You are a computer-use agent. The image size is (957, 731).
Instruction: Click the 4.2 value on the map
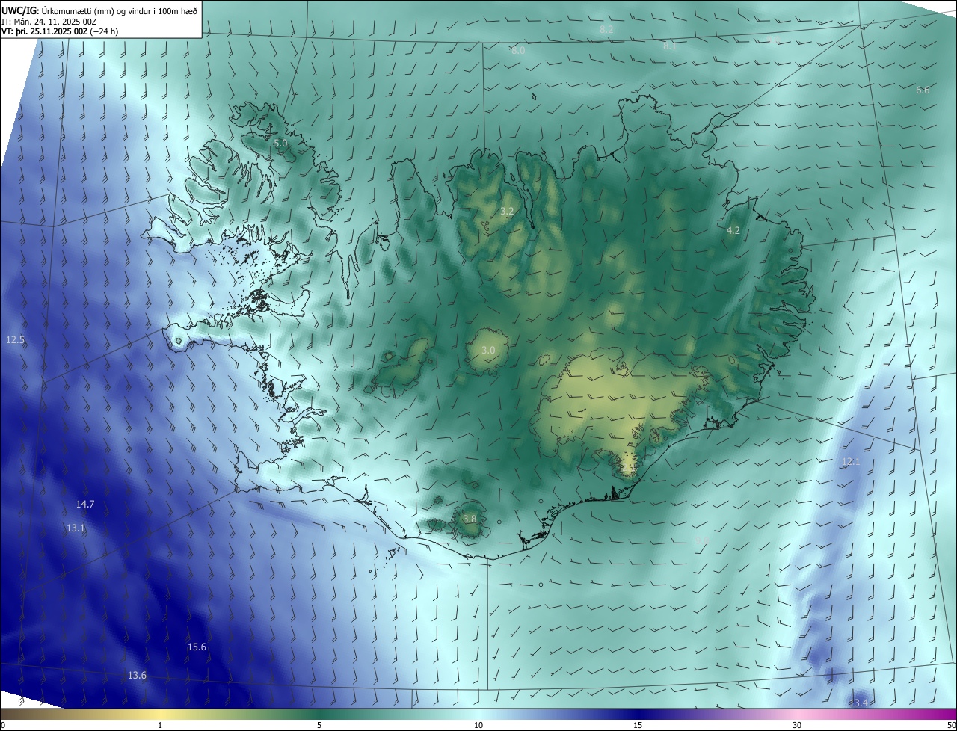(x=733, y=231)
